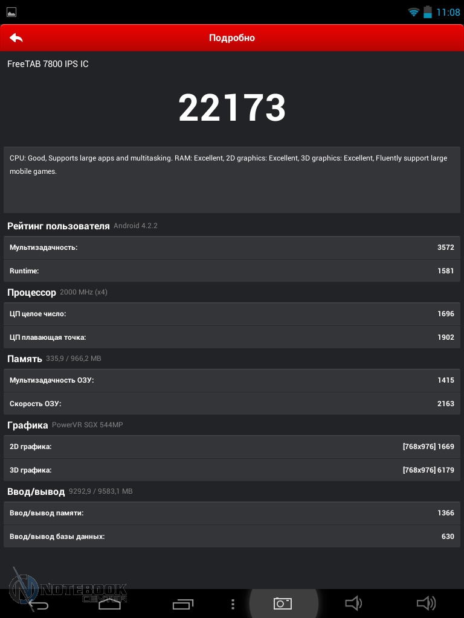Open the picture notification icon in status bar
Screen dimensions: 464x618
[11, 12]
